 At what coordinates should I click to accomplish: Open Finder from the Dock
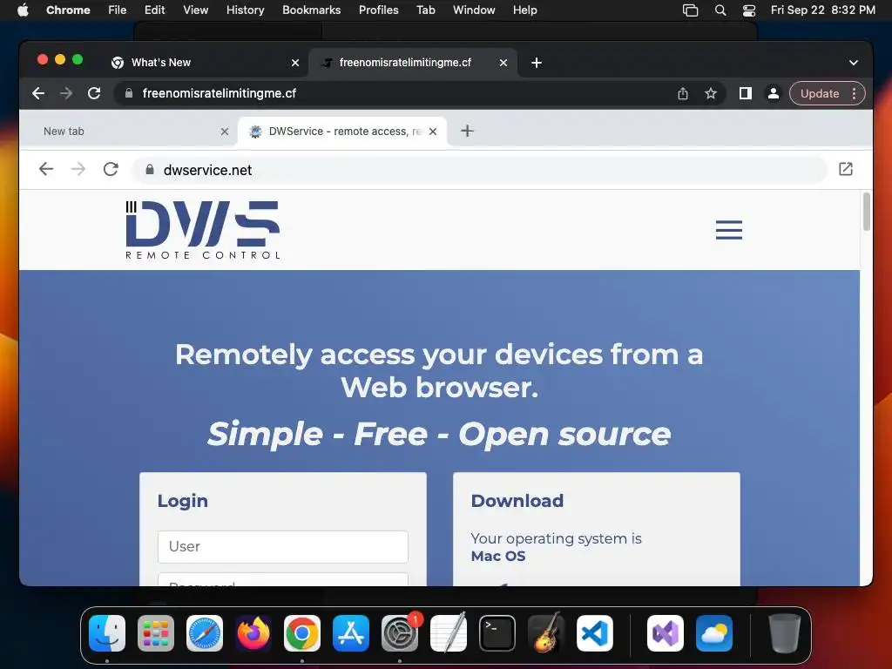(x=107, y=633)
